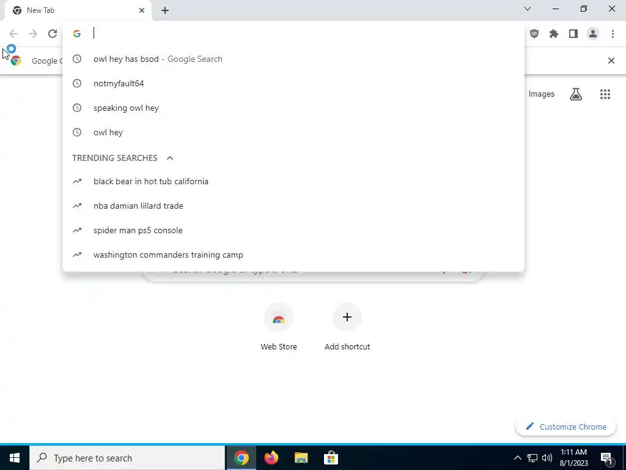The image size is (626, 470).
Task: Show hidden system tray icons
Action: [x=517, y=458]
